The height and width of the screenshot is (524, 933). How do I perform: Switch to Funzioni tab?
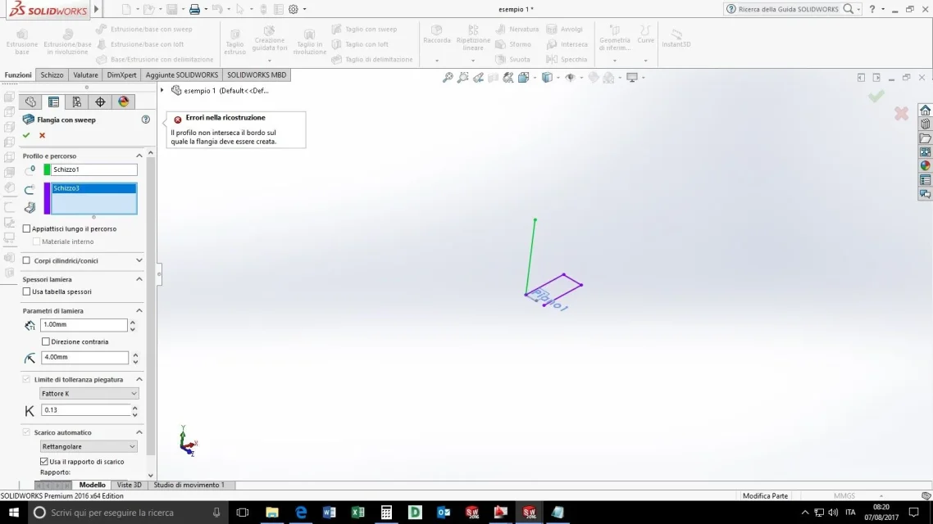pyautogui.click(x=18, y=75)
